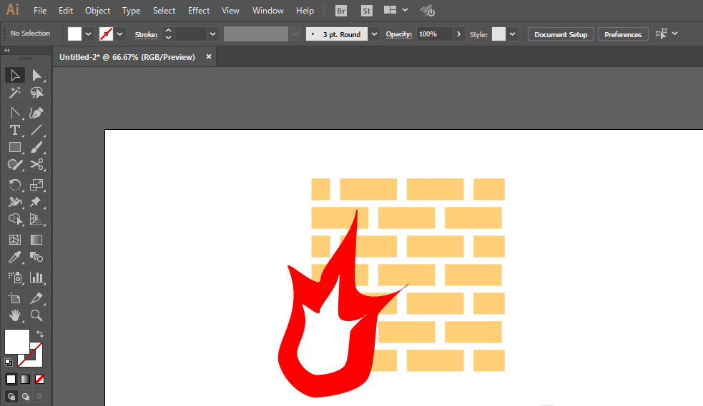This screenshot has width=703, height=406.
Task: Swap fill and stroke colors arrow
Action: (x=39, y=334)
